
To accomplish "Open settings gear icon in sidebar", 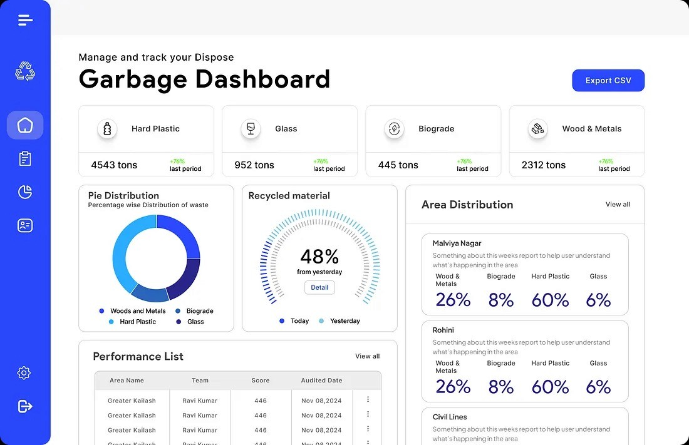I will pyautogui.click(x=24, y=373).
